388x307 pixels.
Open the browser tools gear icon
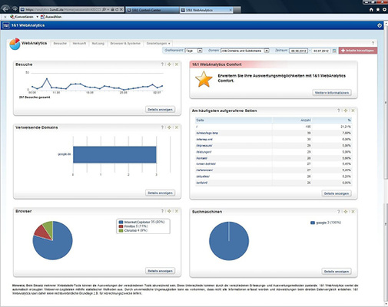[385, 9]
